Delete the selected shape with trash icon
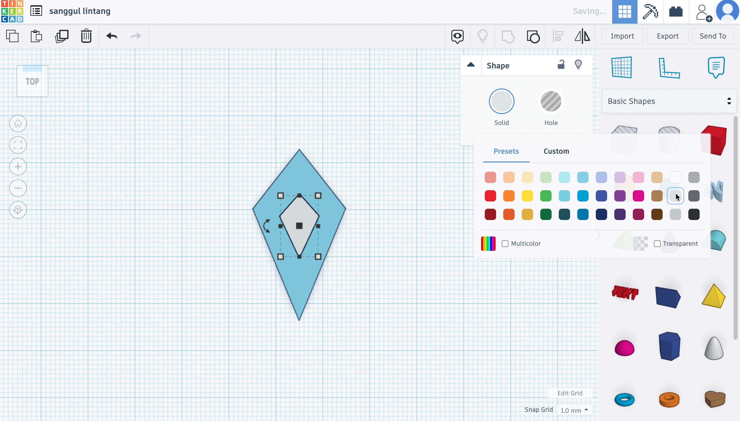 pyautogui.click(x=86, y=36)
